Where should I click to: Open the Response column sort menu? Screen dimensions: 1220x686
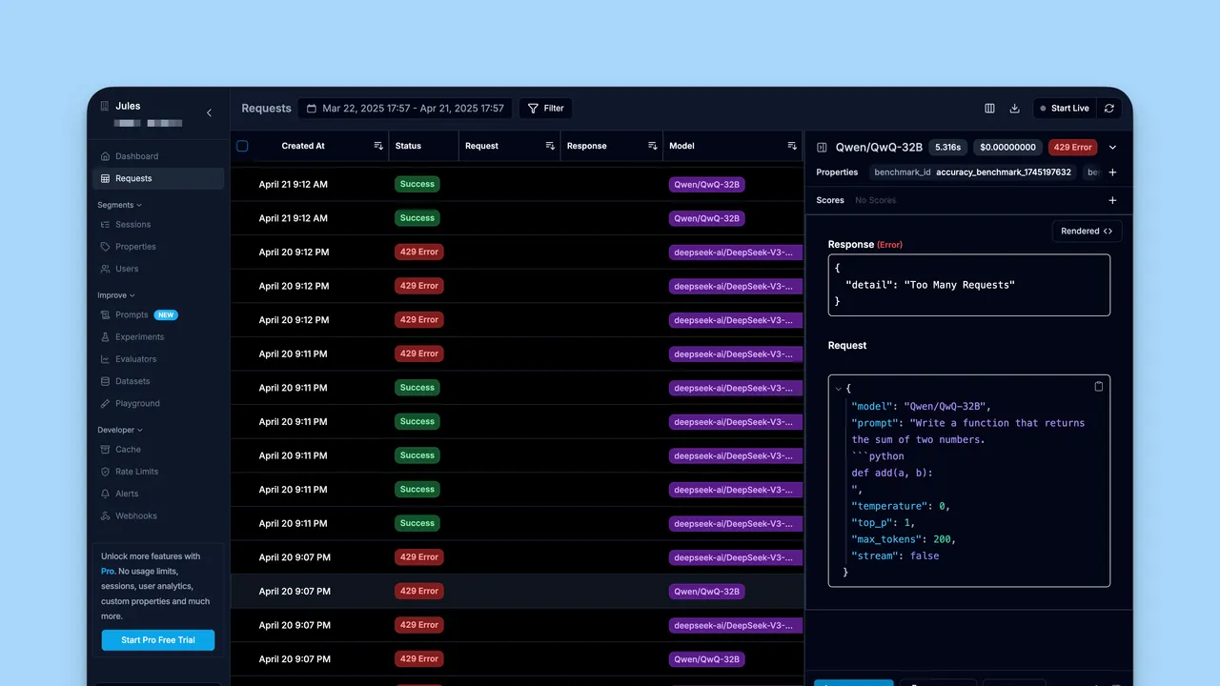[x=653, y=146]
